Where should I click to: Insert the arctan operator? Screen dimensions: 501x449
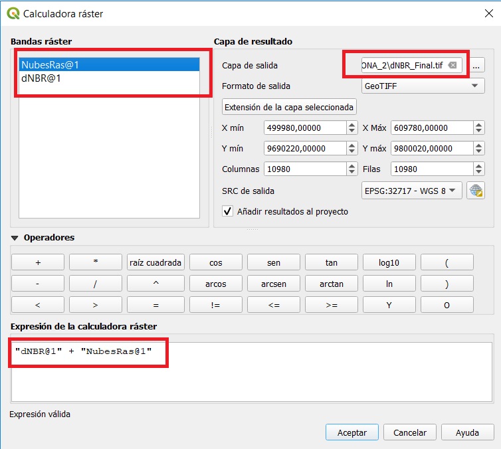click(x=331, y=284)
